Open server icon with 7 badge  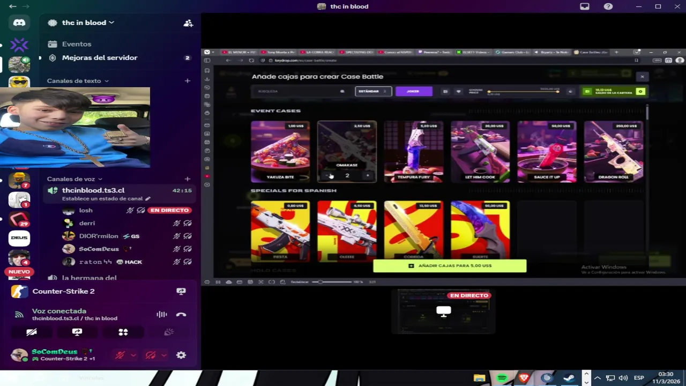point(19,180)
